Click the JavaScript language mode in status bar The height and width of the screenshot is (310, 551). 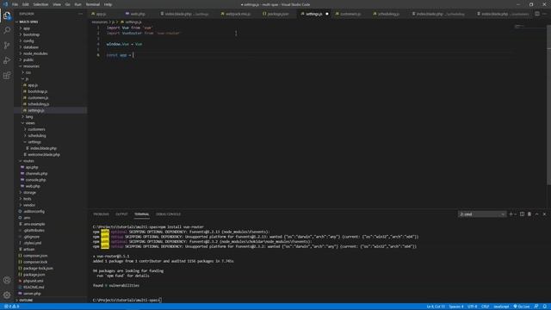point(501,307)
